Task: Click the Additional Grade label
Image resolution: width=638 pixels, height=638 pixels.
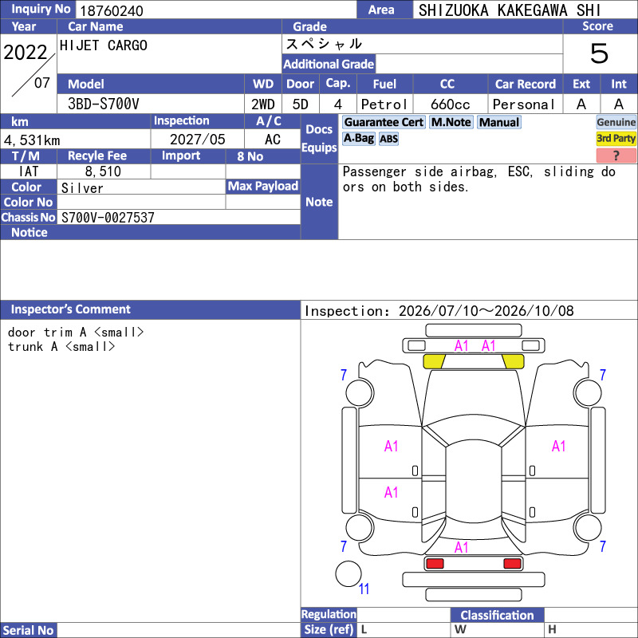Action: (329, 64)
